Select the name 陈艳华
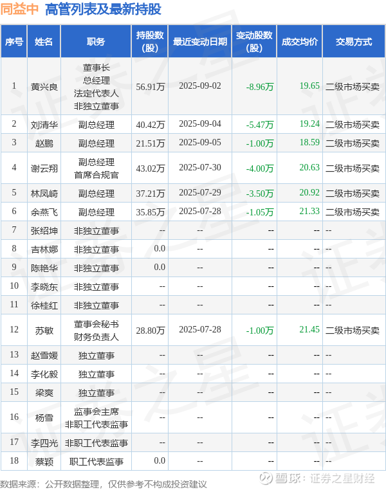 pos(44,268)
